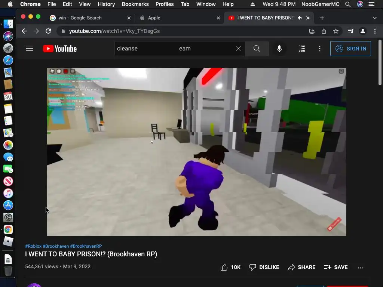Open the Apple menu
This screenshot has width=383, height=287.
pyautogui.click(x=10, y=4)
